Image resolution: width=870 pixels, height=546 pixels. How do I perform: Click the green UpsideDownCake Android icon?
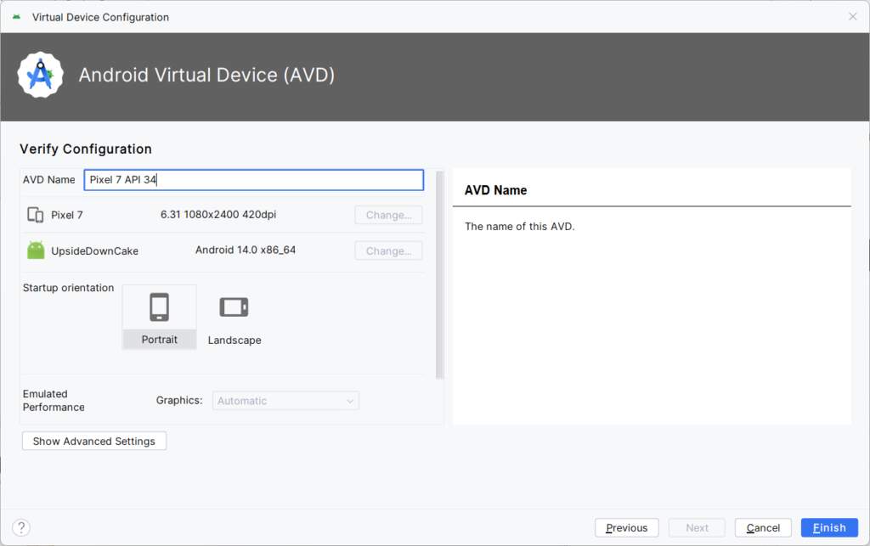[36, 250]
